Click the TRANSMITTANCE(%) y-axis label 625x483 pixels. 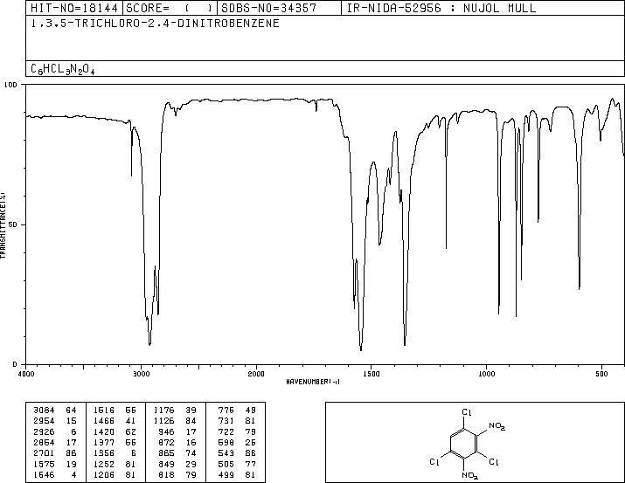pos(3,225)
